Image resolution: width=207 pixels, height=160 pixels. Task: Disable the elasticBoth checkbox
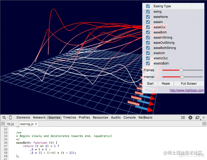[x=148, y=63]
